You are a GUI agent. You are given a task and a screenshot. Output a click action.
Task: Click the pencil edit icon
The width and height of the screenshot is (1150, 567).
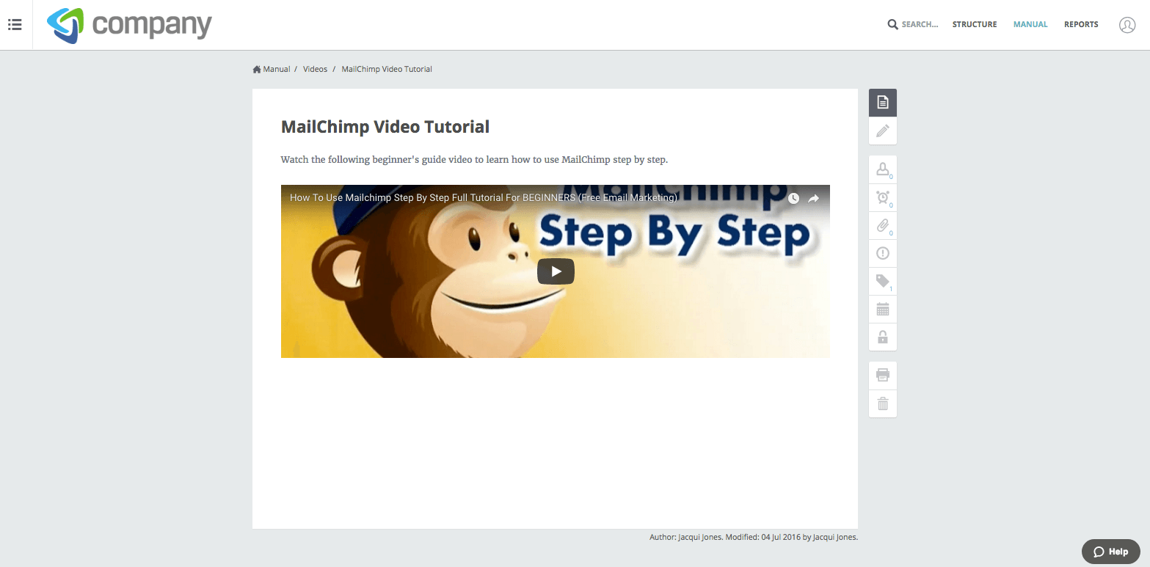point(883,131)
